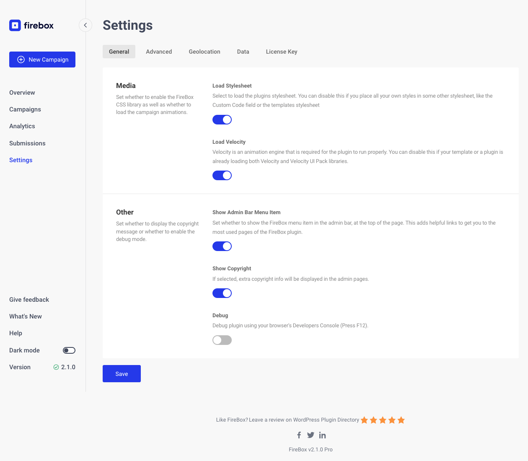Switch to the Advanced tab
The image size is (528, 461).
tap(159, 52)
